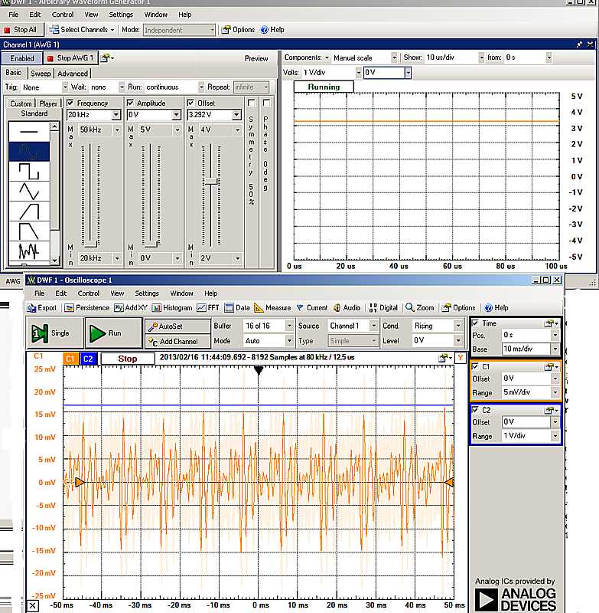
Task: Enable Persistence display in oscilloscope
Action: coord(86,308)
